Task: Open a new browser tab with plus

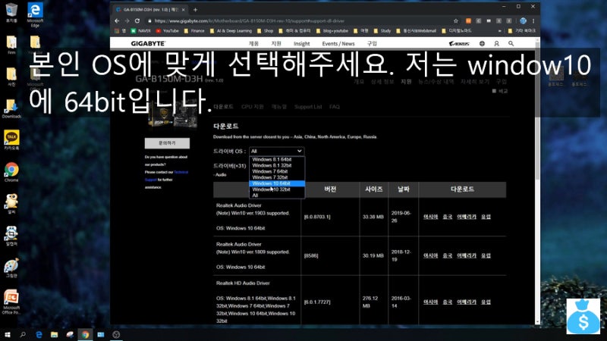Action: click(x=195, y=10)
